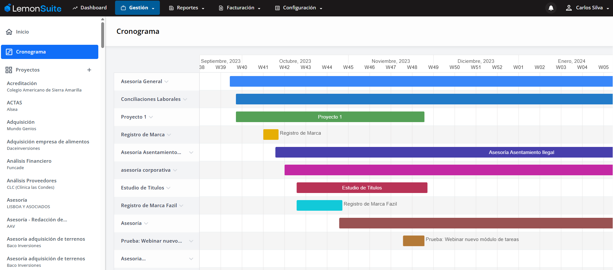Image resolution: width=613 pixels, height=270 pixels.
Task: Open the Gestión dropdown menu
Action: click(137, 8)
